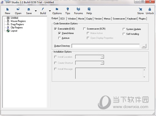Screen dimensions: 156x116
Task: Open the Options toolbar icon
Action: click(x=57, y=11)
